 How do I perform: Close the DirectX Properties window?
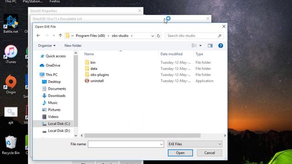pyautogui.click(x=140, y=11)
